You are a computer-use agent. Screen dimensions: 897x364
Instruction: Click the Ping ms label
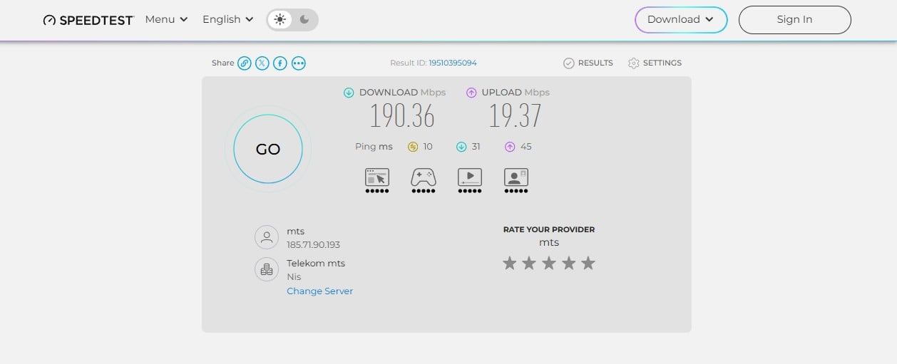click(374, 147)
